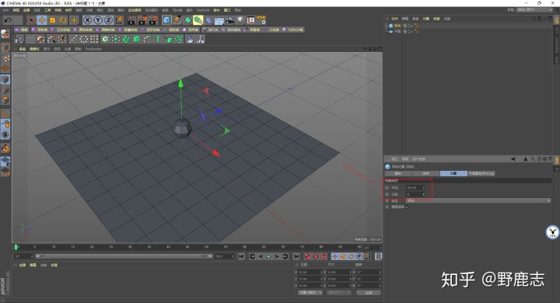Switch to the Phong attribute tab
Screen dimensions: 560x303
481,173
